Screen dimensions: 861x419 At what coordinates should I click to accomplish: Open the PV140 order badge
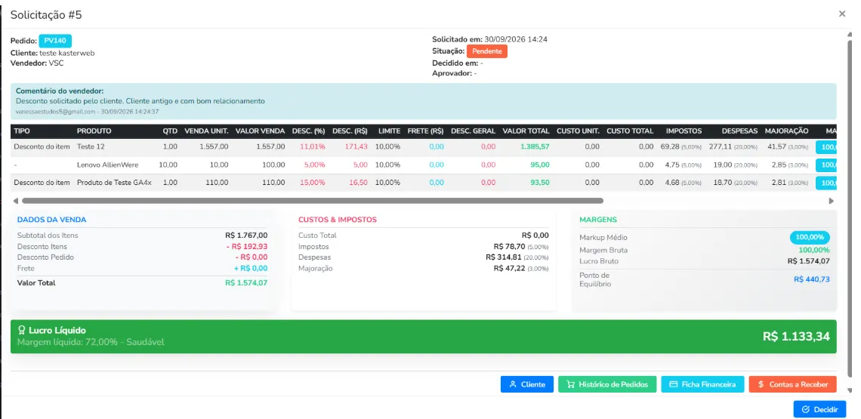click(55, 41)
